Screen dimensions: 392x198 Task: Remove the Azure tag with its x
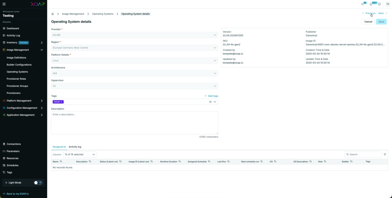tap(61, 102)
